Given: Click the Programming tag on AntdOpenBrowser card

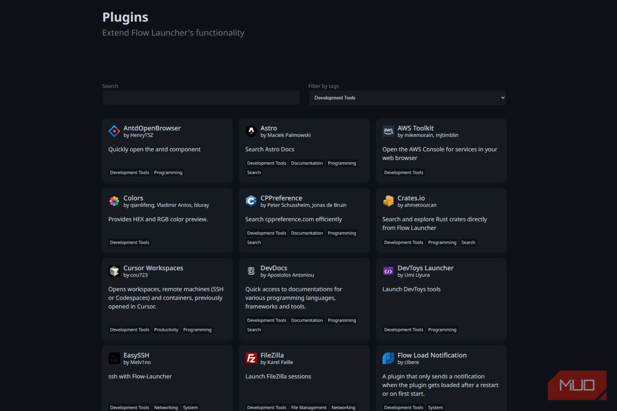Looking at the screenshot, I should tap(168, 173).
